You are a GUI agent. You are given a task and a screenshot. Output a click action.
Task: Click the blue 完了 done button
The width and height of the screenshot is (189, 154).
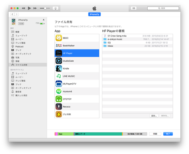click(x=168, y=134)
